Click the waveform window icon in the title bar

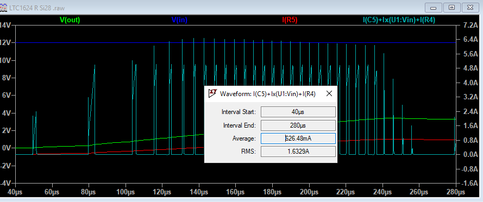coord(3,8)
